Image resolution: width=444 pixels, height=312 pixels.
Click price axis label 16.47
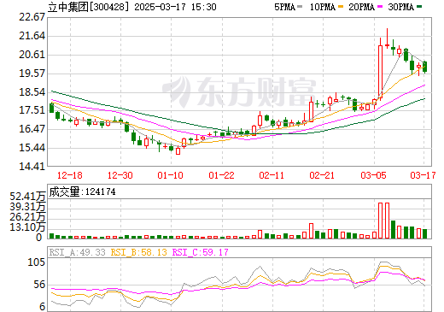32,129
